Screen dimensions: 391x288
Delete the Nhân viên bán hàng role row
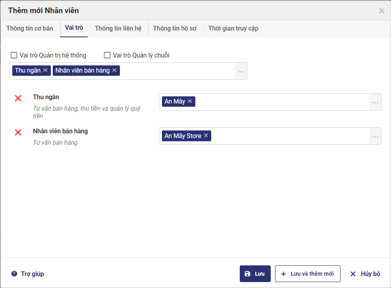pos(18,132)
